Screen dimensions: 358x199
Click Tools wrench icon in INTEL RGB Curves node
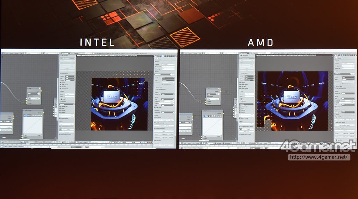[x=37, y=115]
